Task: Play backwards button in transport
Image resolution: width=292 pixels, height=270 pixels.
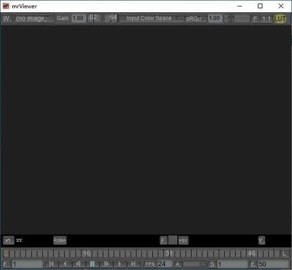Action: click(x=65, y=264)
